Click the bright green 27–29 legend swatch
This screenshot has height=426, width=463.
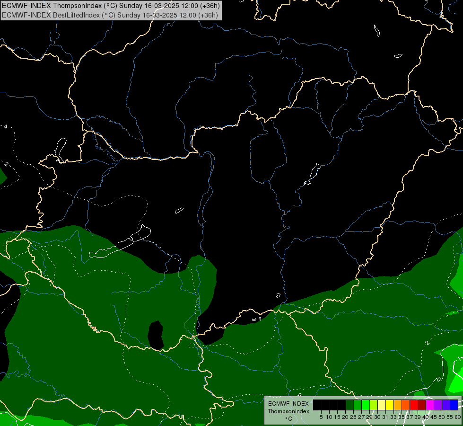[366, 405]
